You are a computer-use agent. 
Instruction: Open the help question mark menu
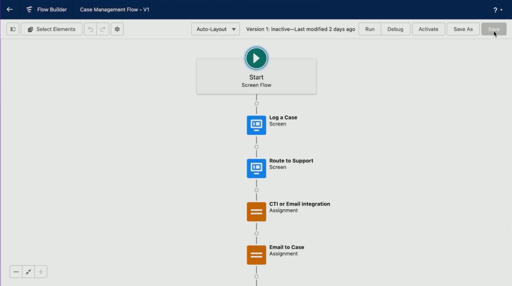pos(498,10)
